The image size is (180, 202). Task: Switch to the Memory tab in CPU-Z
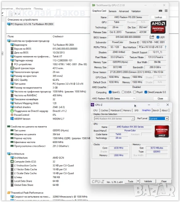(x=127, y=110)
